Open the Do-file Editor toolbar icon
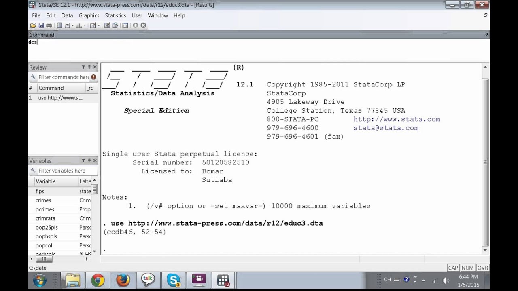The height and width of the screenshot is (291, 518). point(93,25)
